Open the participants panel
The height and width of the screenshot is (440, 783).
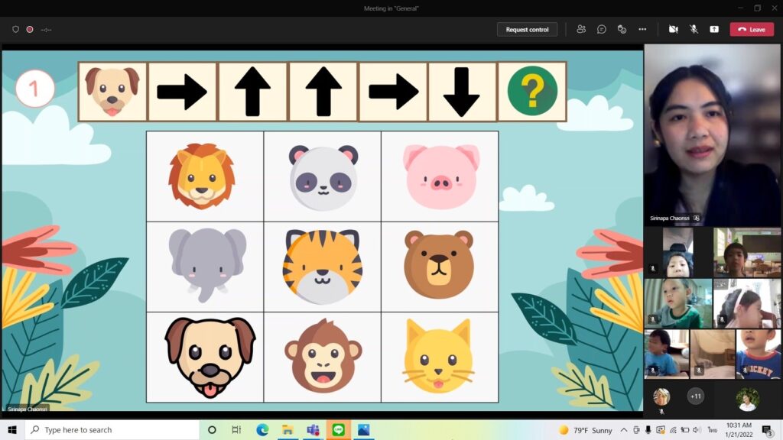pos(581,29)
